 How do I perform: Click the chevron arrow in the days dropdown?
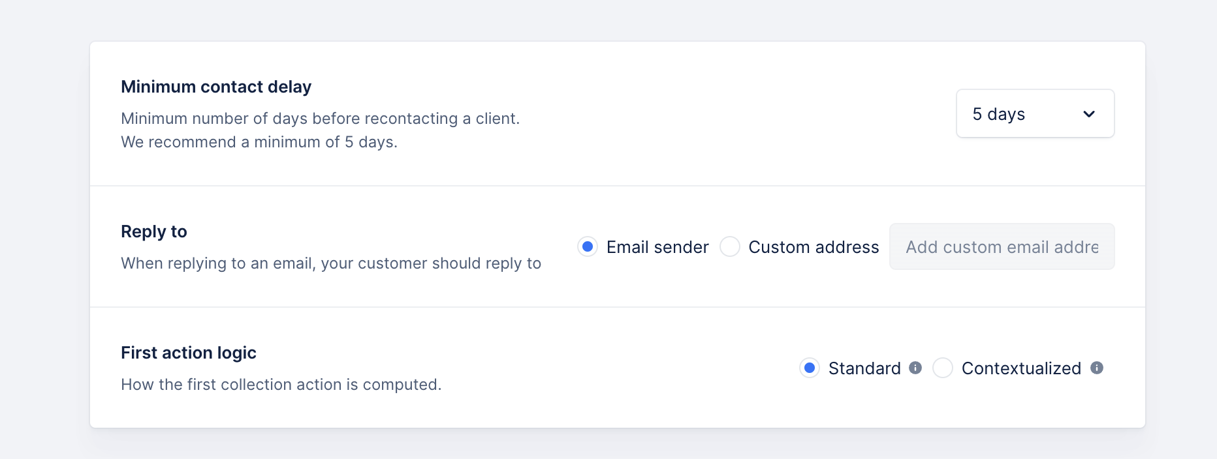point(1088,114)
